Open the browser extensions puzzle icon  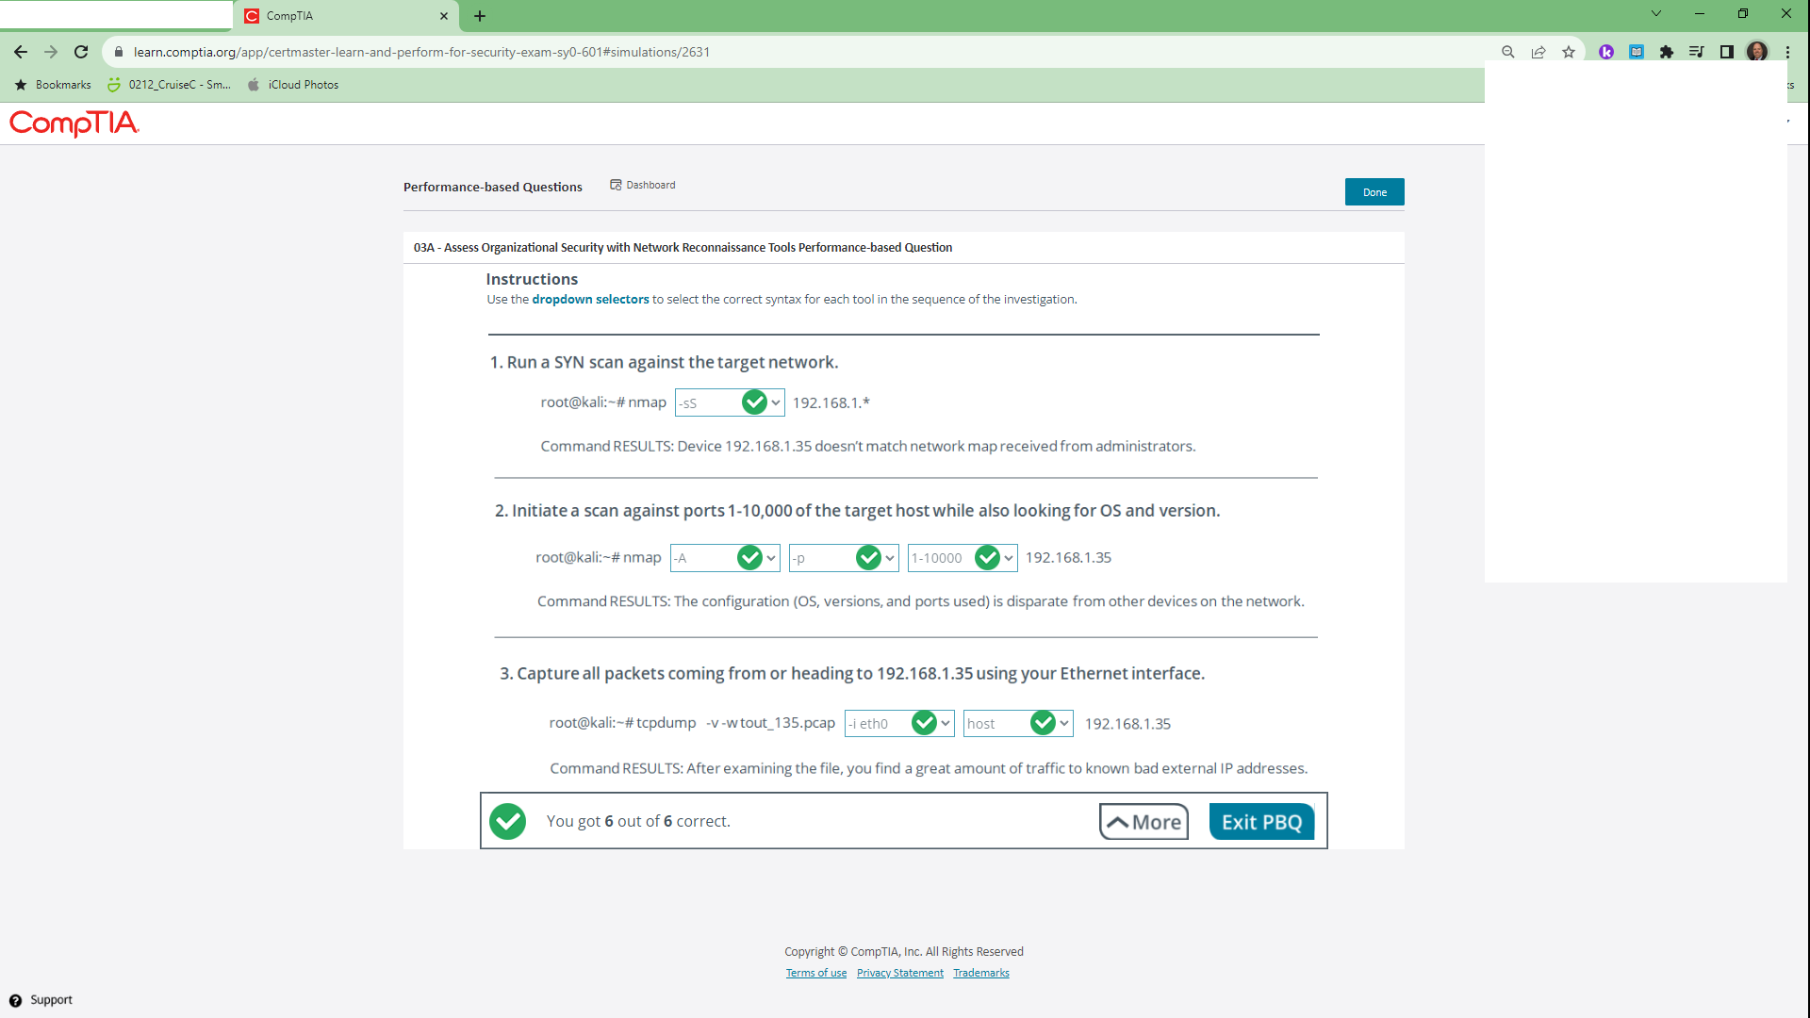(x=1667, y=52)
